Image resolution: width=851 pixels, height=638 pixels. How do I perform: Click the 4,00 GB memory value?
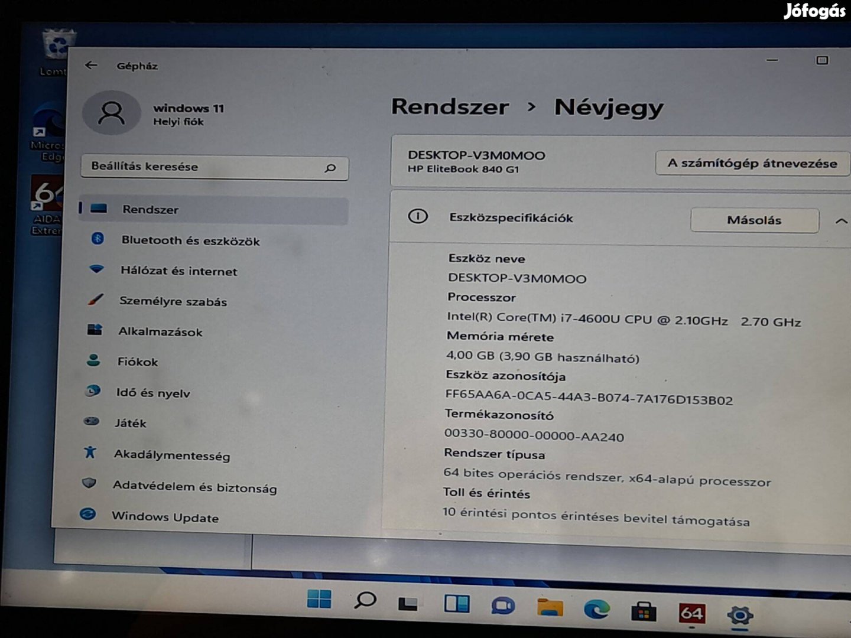(x=543, y=357)
